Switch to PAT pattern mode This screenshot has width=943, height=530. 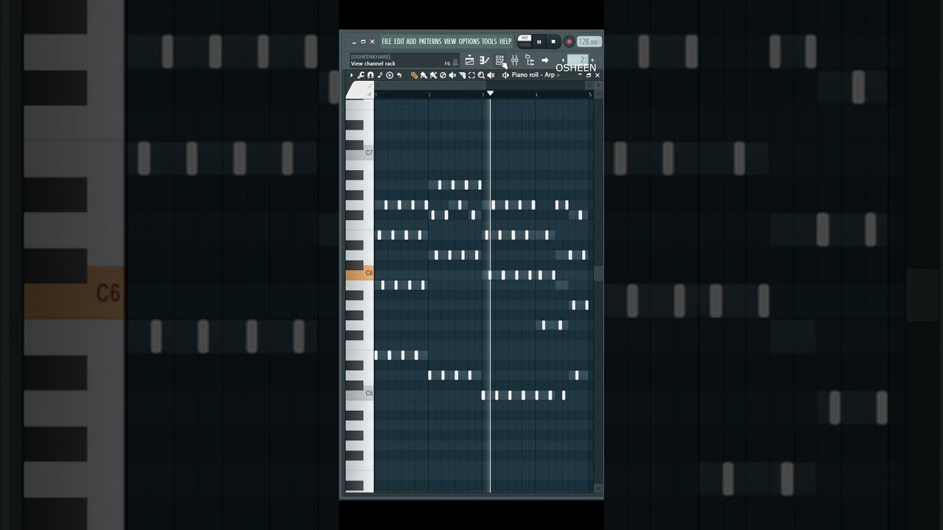525,38
